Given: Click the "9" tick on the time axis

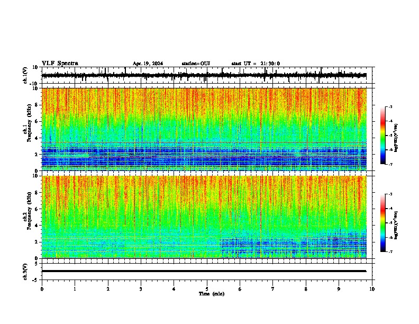Looking at the screenshot, I should (339, 289).
